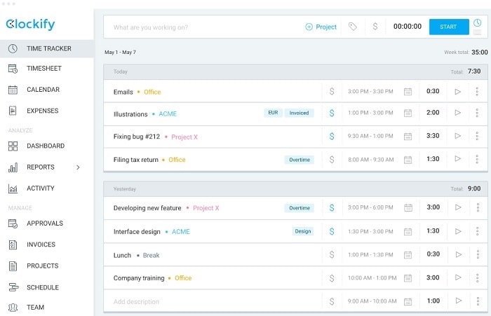Screen dimensions: 491x316
Task: Expand the Reports submenu arrow
Action: point(78,167)
